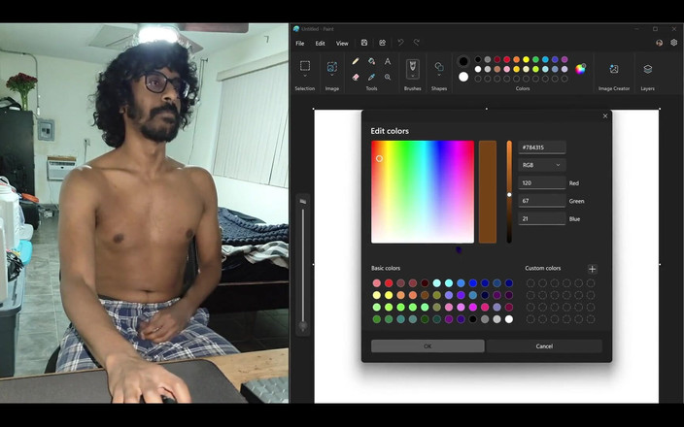Click the add custom color plus button

click(592, 269)
